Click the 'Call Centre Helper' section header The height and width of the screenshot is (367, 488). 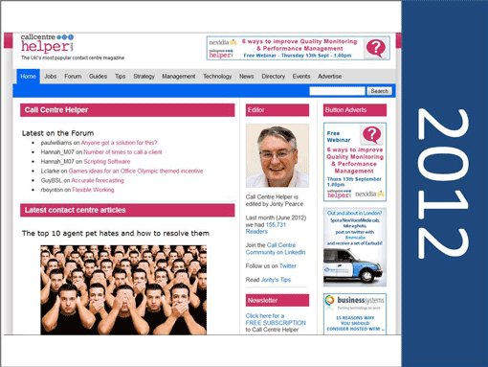pos(127,110)
